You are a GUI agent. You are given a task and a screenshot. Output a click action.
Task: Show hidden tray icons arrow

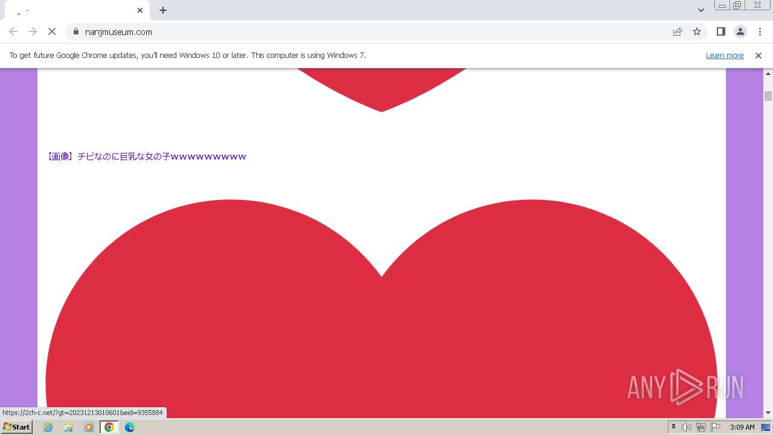(x=673, y=427)
